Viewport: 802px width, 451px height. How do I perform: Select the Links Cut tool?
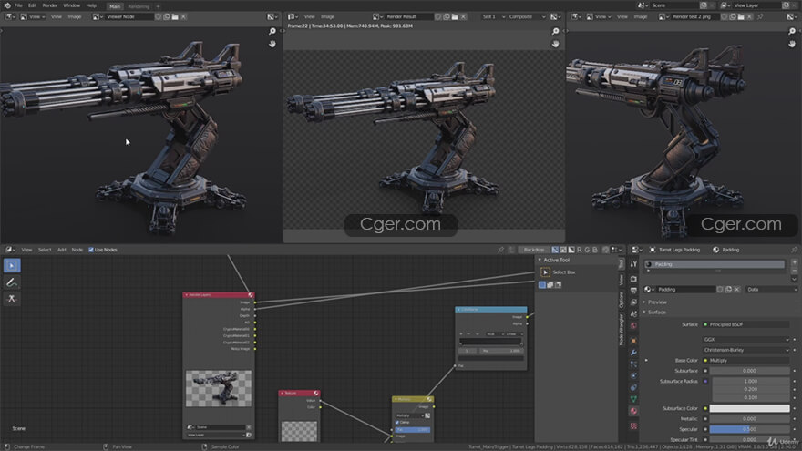[x=12, y=299]
